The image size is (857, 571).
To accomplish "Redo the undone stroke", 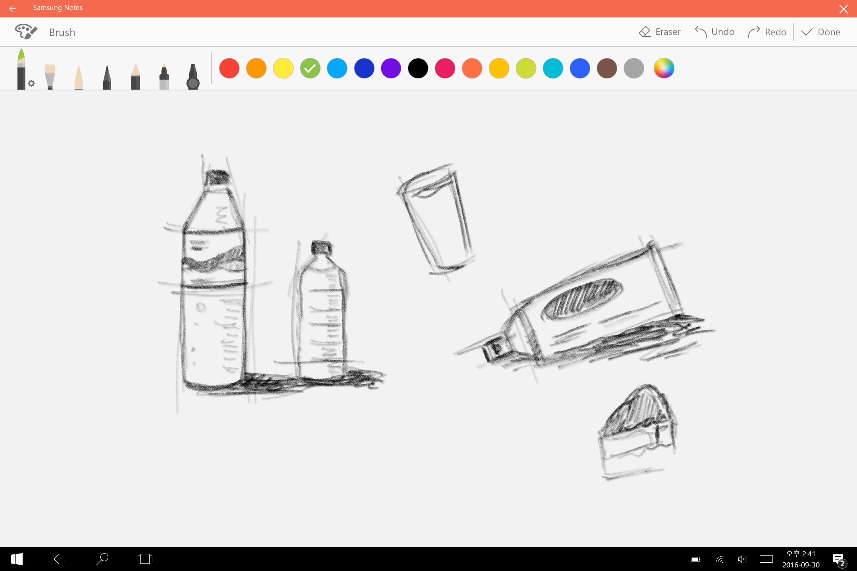I will point(767,32).
